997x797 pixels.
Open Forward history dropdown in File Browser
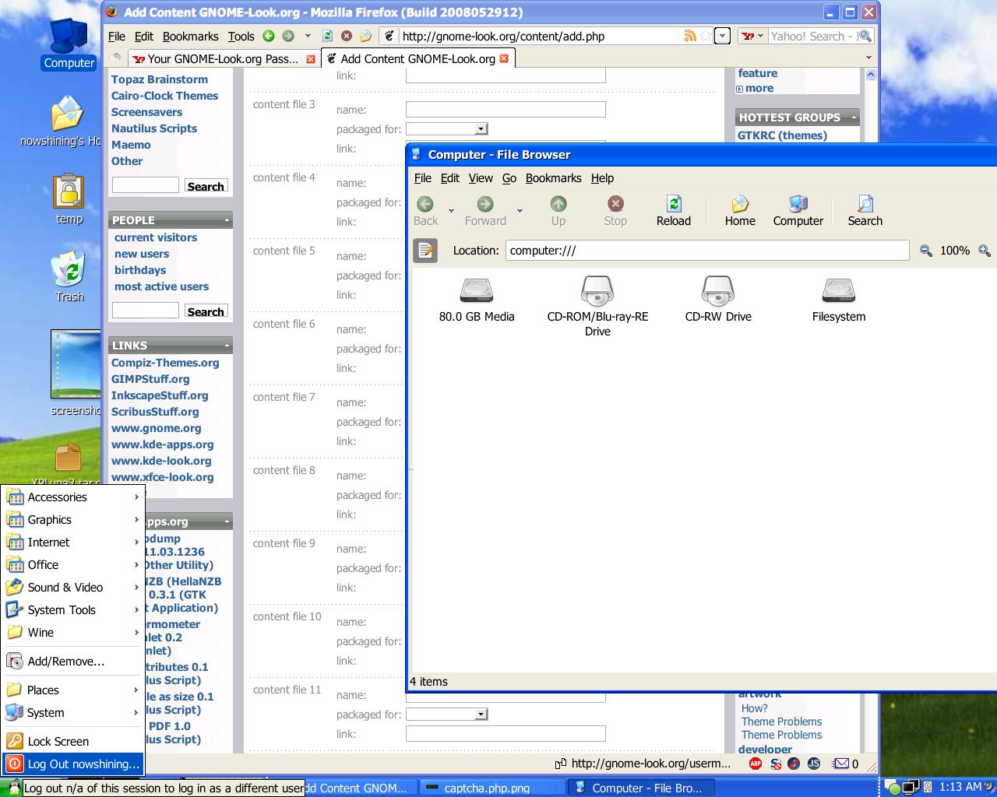[x=520, y=210]
